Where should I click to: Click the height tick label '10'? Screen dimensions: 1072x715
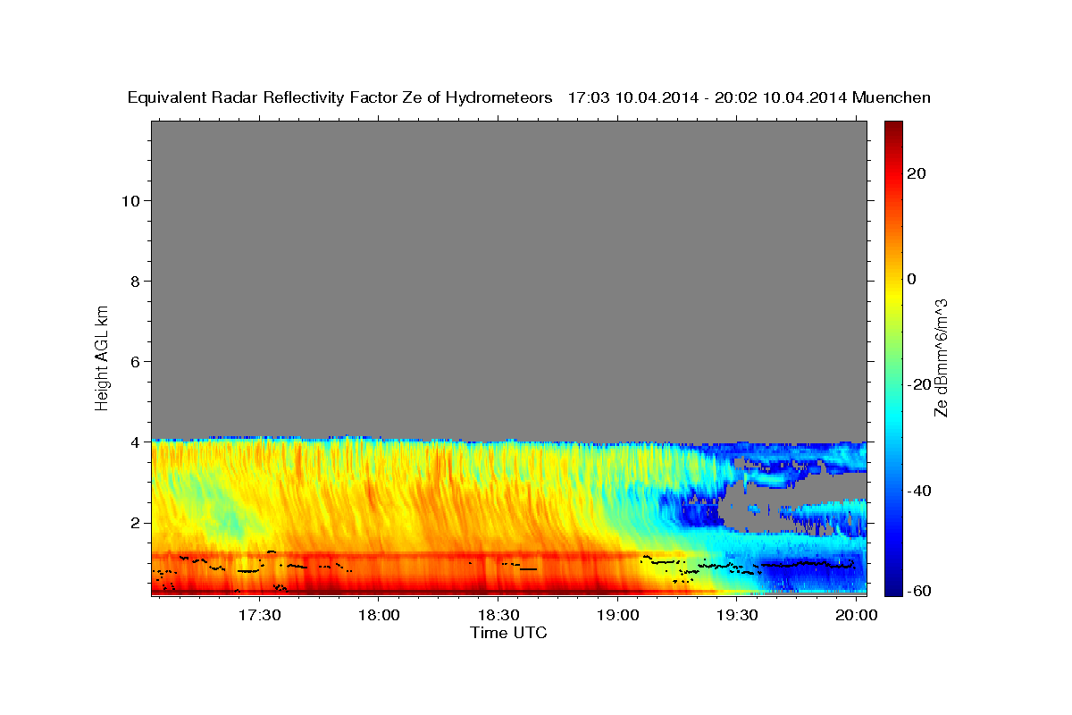click(x=130, y=200)
